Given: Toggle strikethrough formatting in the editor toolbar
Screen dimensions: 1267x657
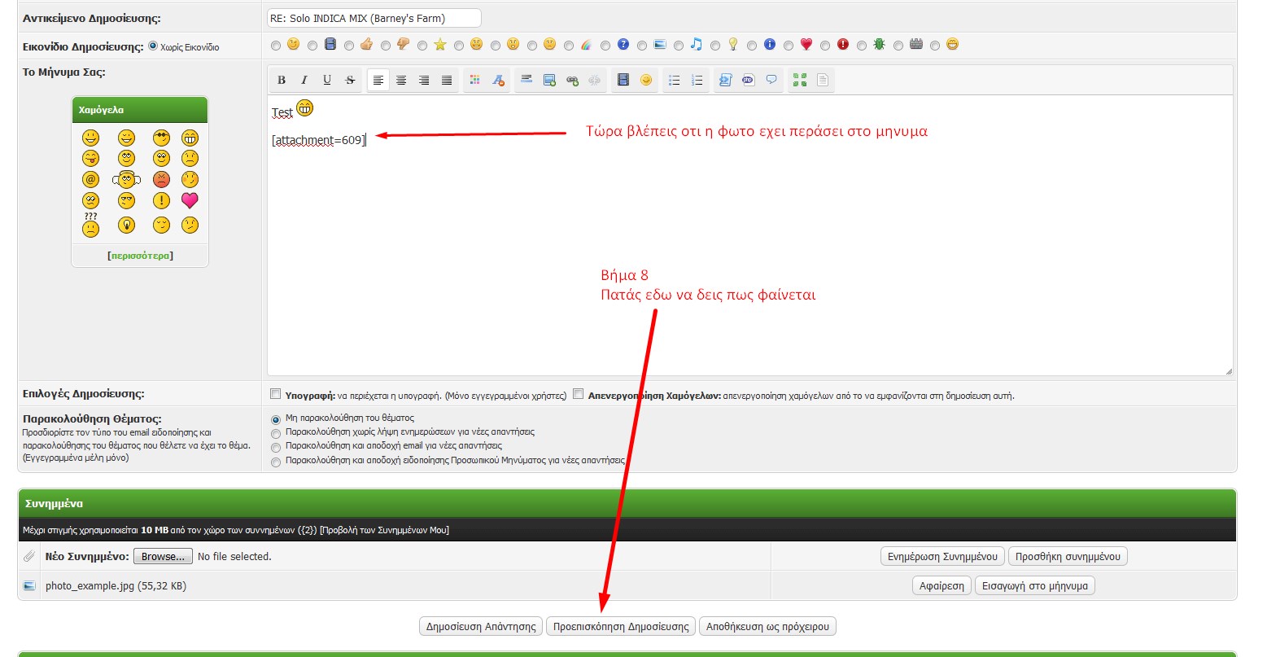Looking at the screenshot, I should (350, 80).
